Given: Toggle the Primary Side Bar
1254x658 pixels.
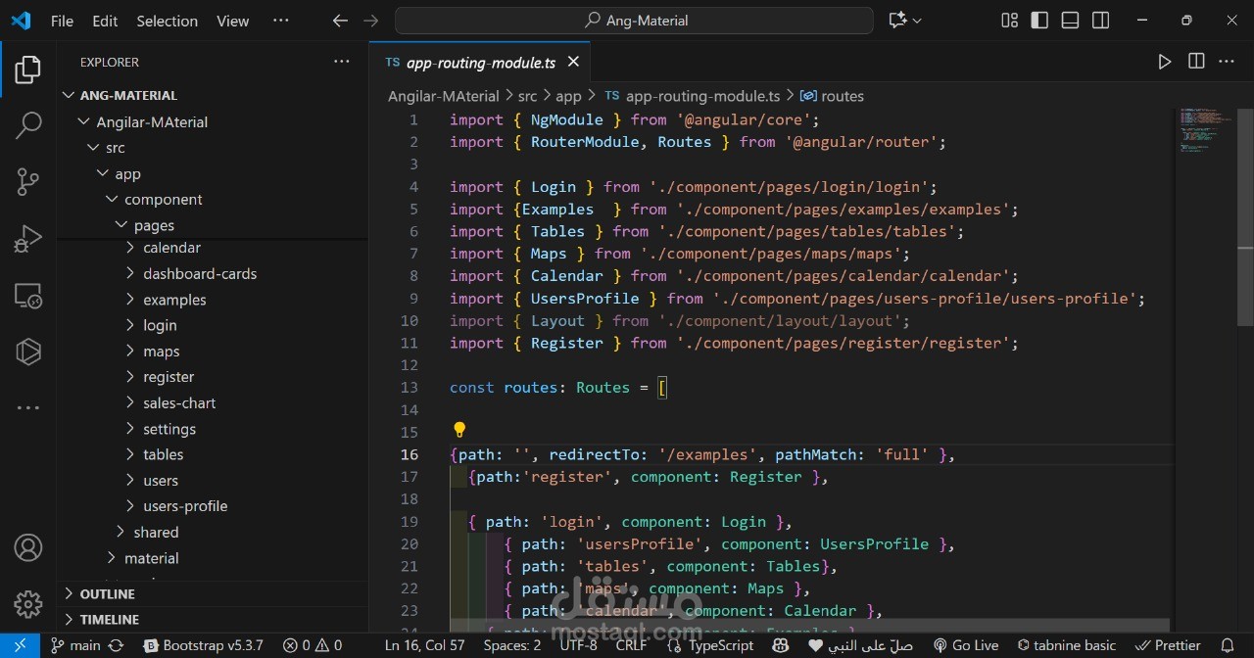Looking at the screenshot, I should [1039, 21].
